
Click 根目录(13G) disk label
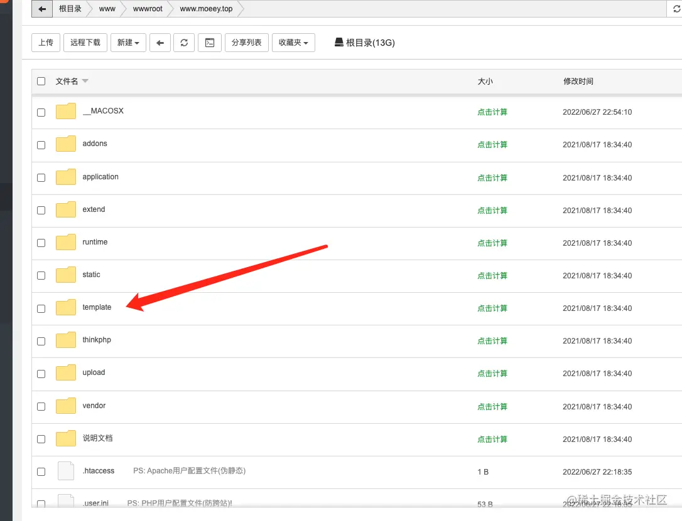coord(370,43)
